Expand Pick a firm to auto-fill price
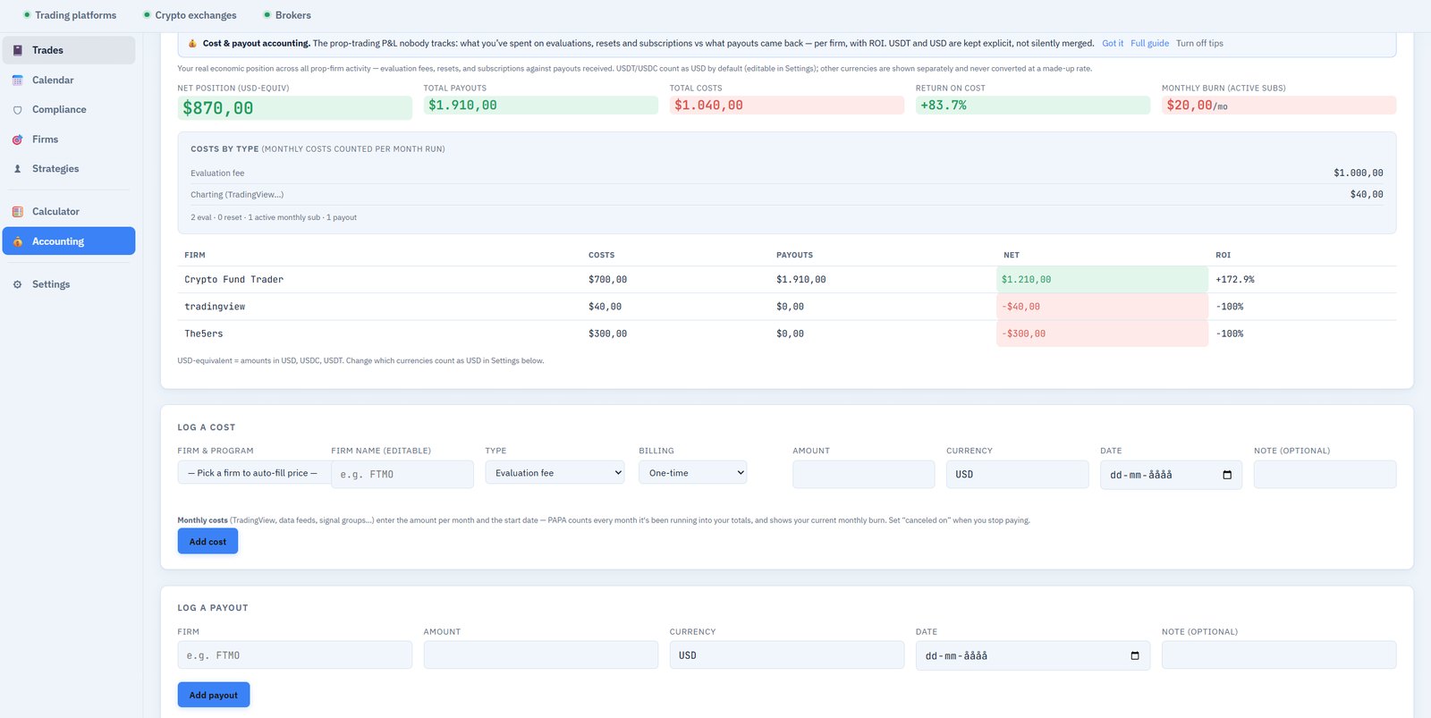 [x=253, y=473]
